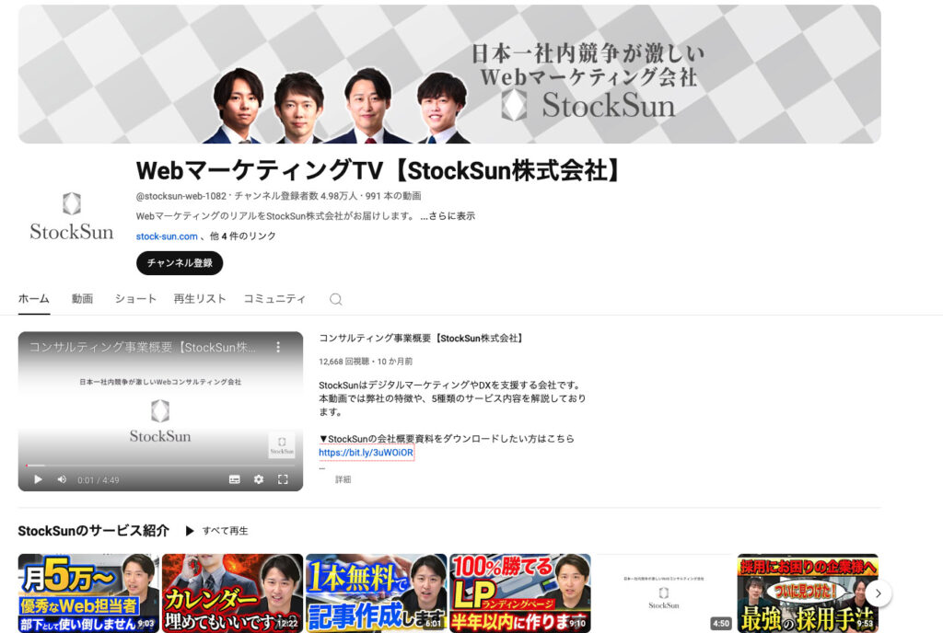Open the channel search magnifier icon
The image size is (943, 633).
click(x=335, y=299)
